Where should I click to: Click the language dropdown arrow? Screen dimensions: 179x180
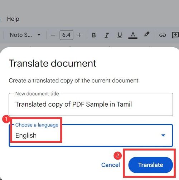click(163, 135)
